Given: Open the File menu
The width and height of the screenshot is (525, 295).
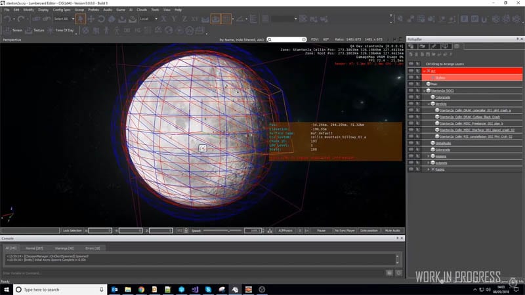Looking at the screenshot, I should [x=7, y=10].
